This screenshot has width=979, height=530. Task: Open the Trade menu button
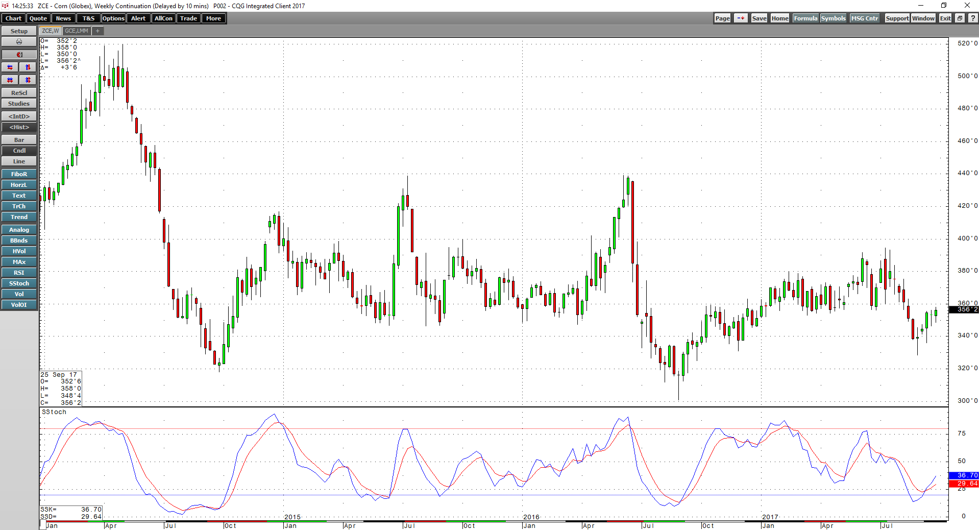[x=188, y=18]
